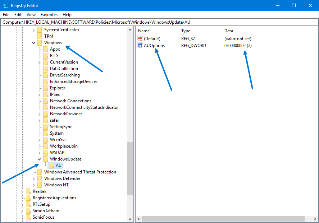Click the WSDAPI folder icon
319x223 pixels.
click(45, 153)
